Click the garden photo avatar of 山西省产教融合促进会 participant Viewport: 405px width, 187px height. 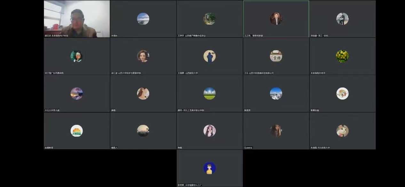pyautogui.click(x=210, y=19)
